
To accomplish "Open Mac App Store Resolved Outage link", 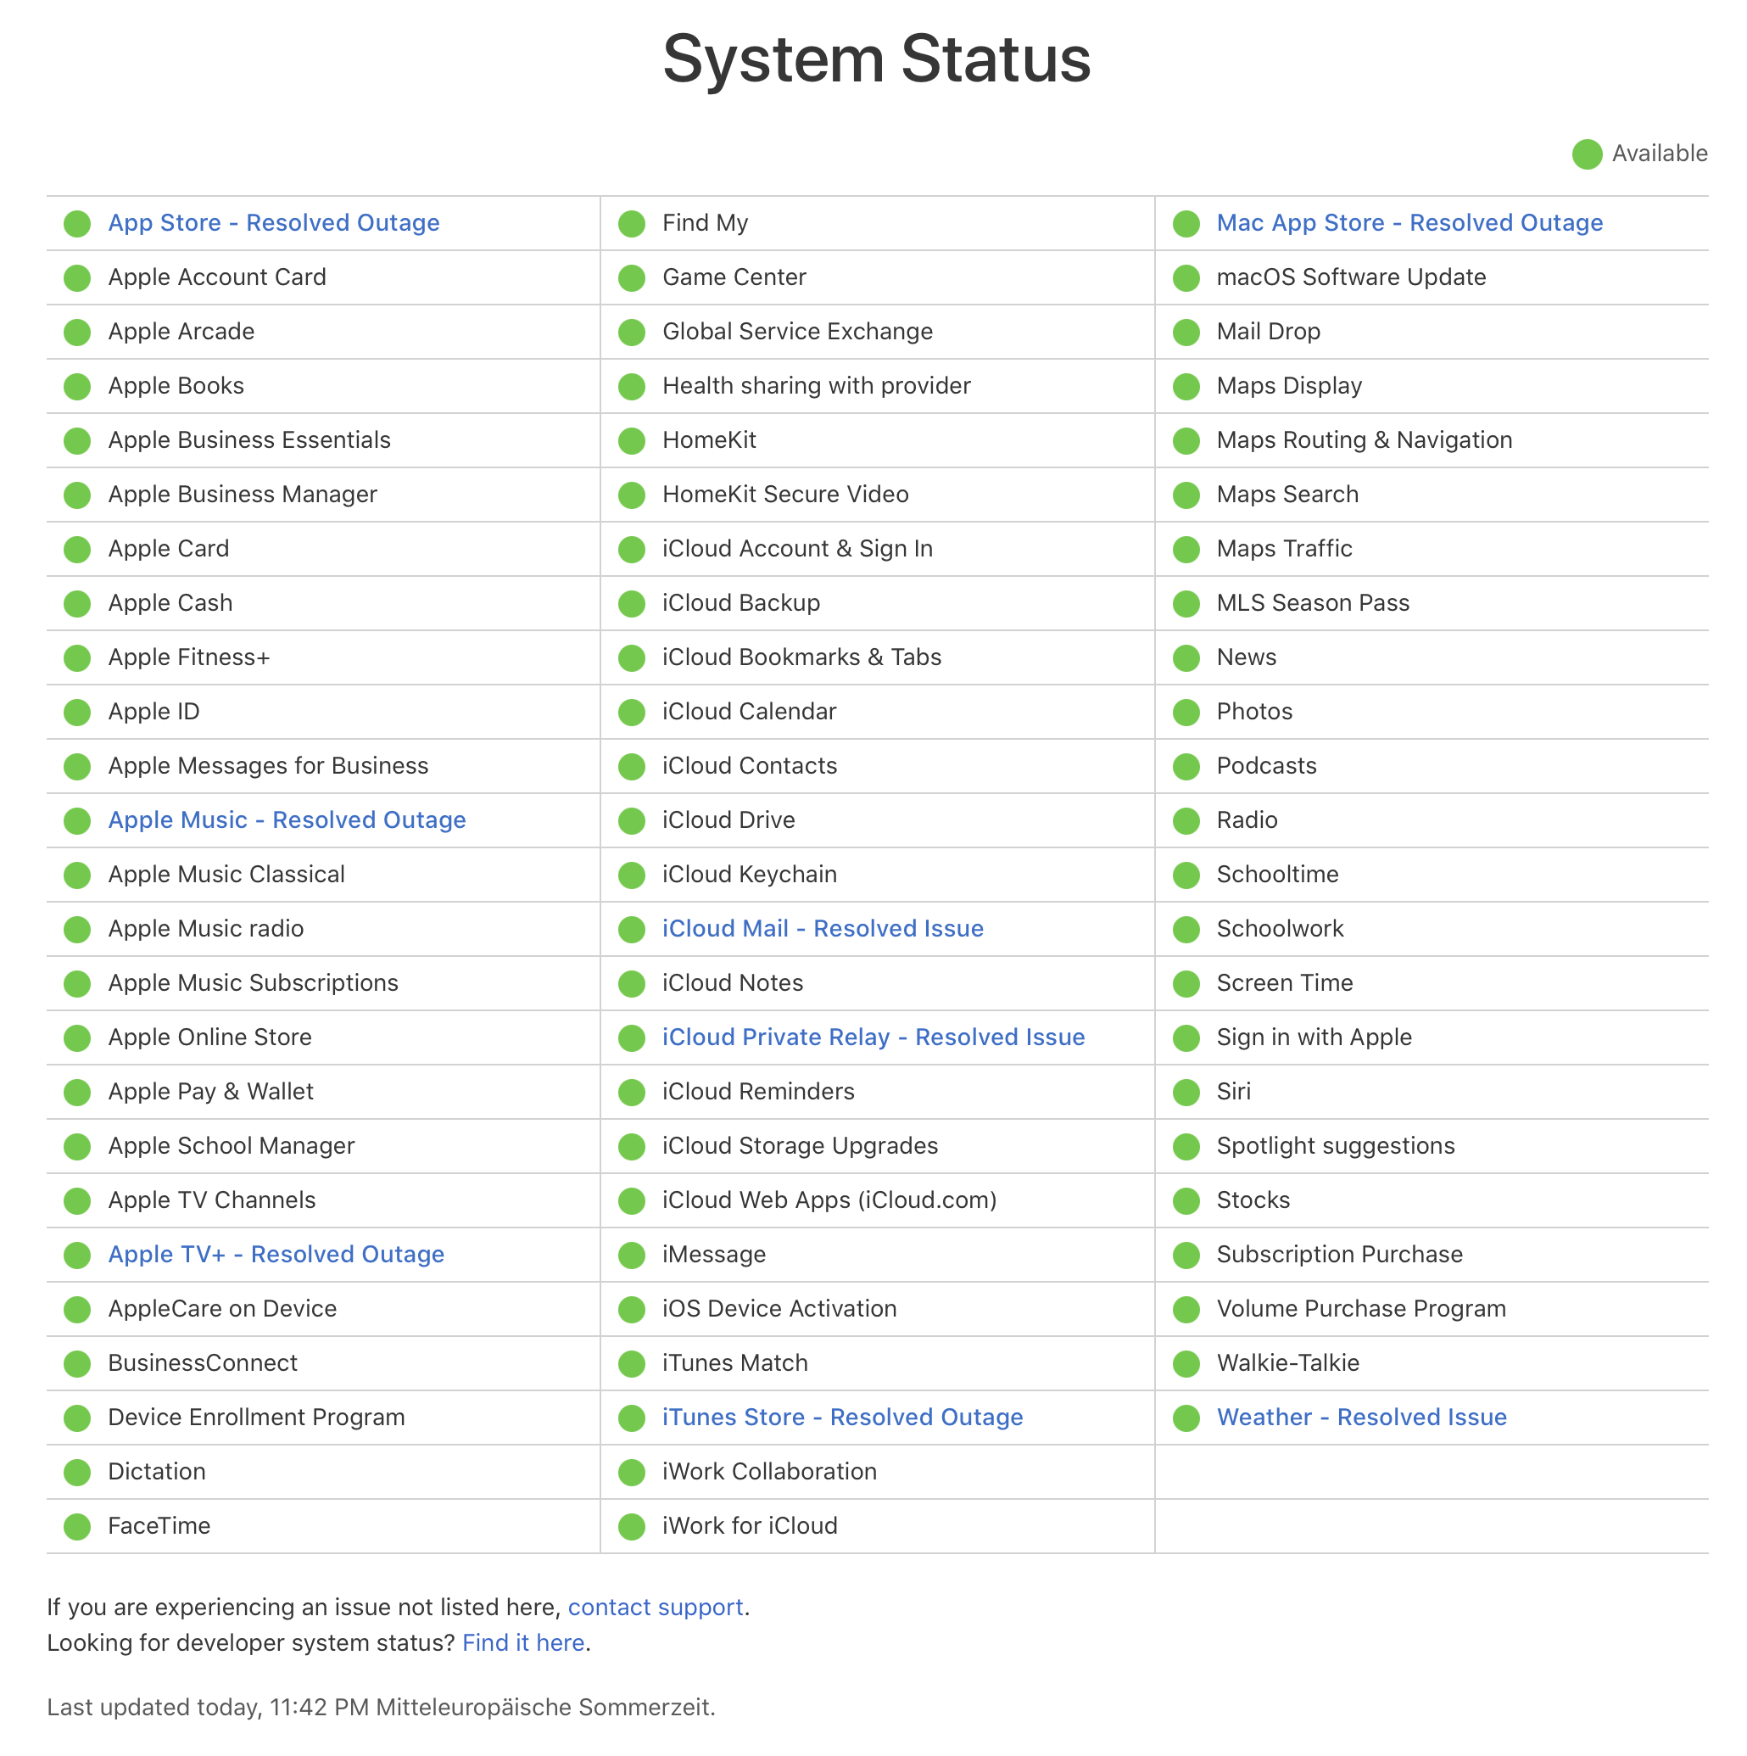I will [x=1409, y=222].
